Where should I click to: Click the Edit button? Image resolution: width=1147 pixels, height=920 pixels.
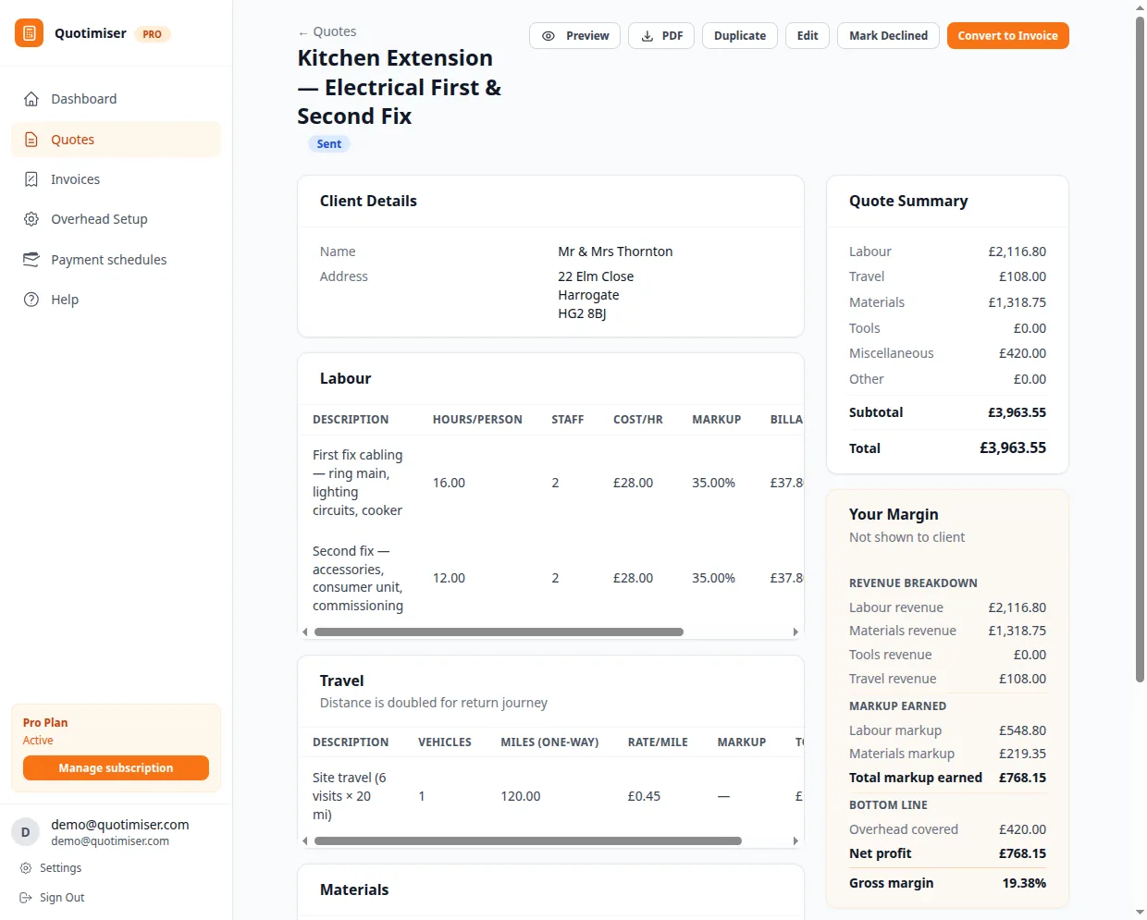pyautogui.click(x=808, y=36)
